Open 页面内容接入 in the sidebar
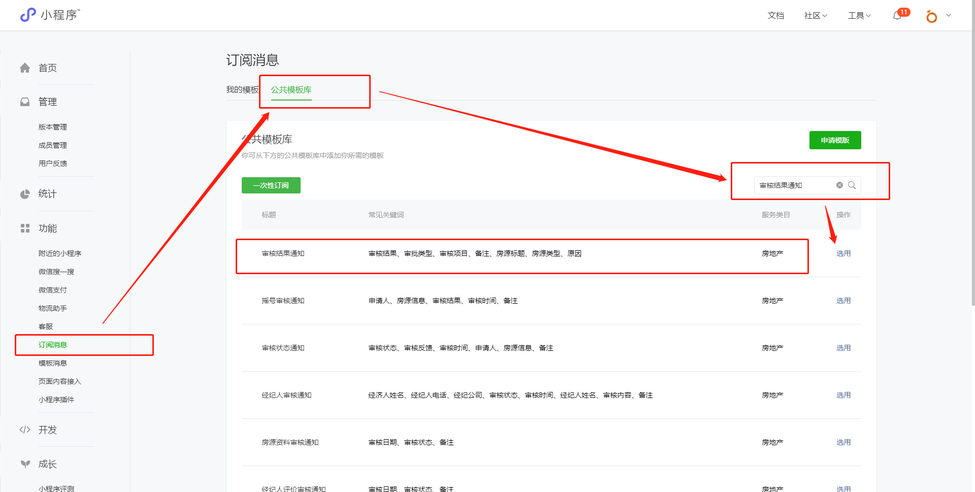The width and height of the screenshot is (975, 492). point(60,381)
